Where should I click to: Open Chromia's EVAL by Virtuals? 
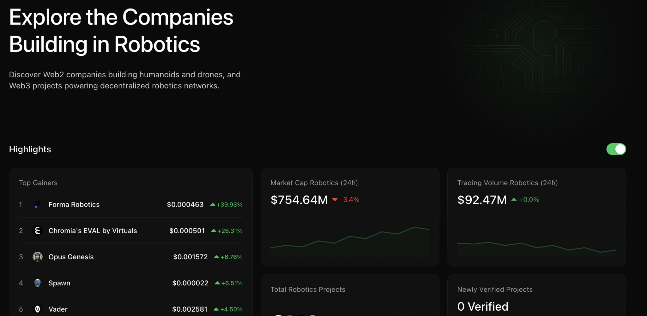coord(93,231)
